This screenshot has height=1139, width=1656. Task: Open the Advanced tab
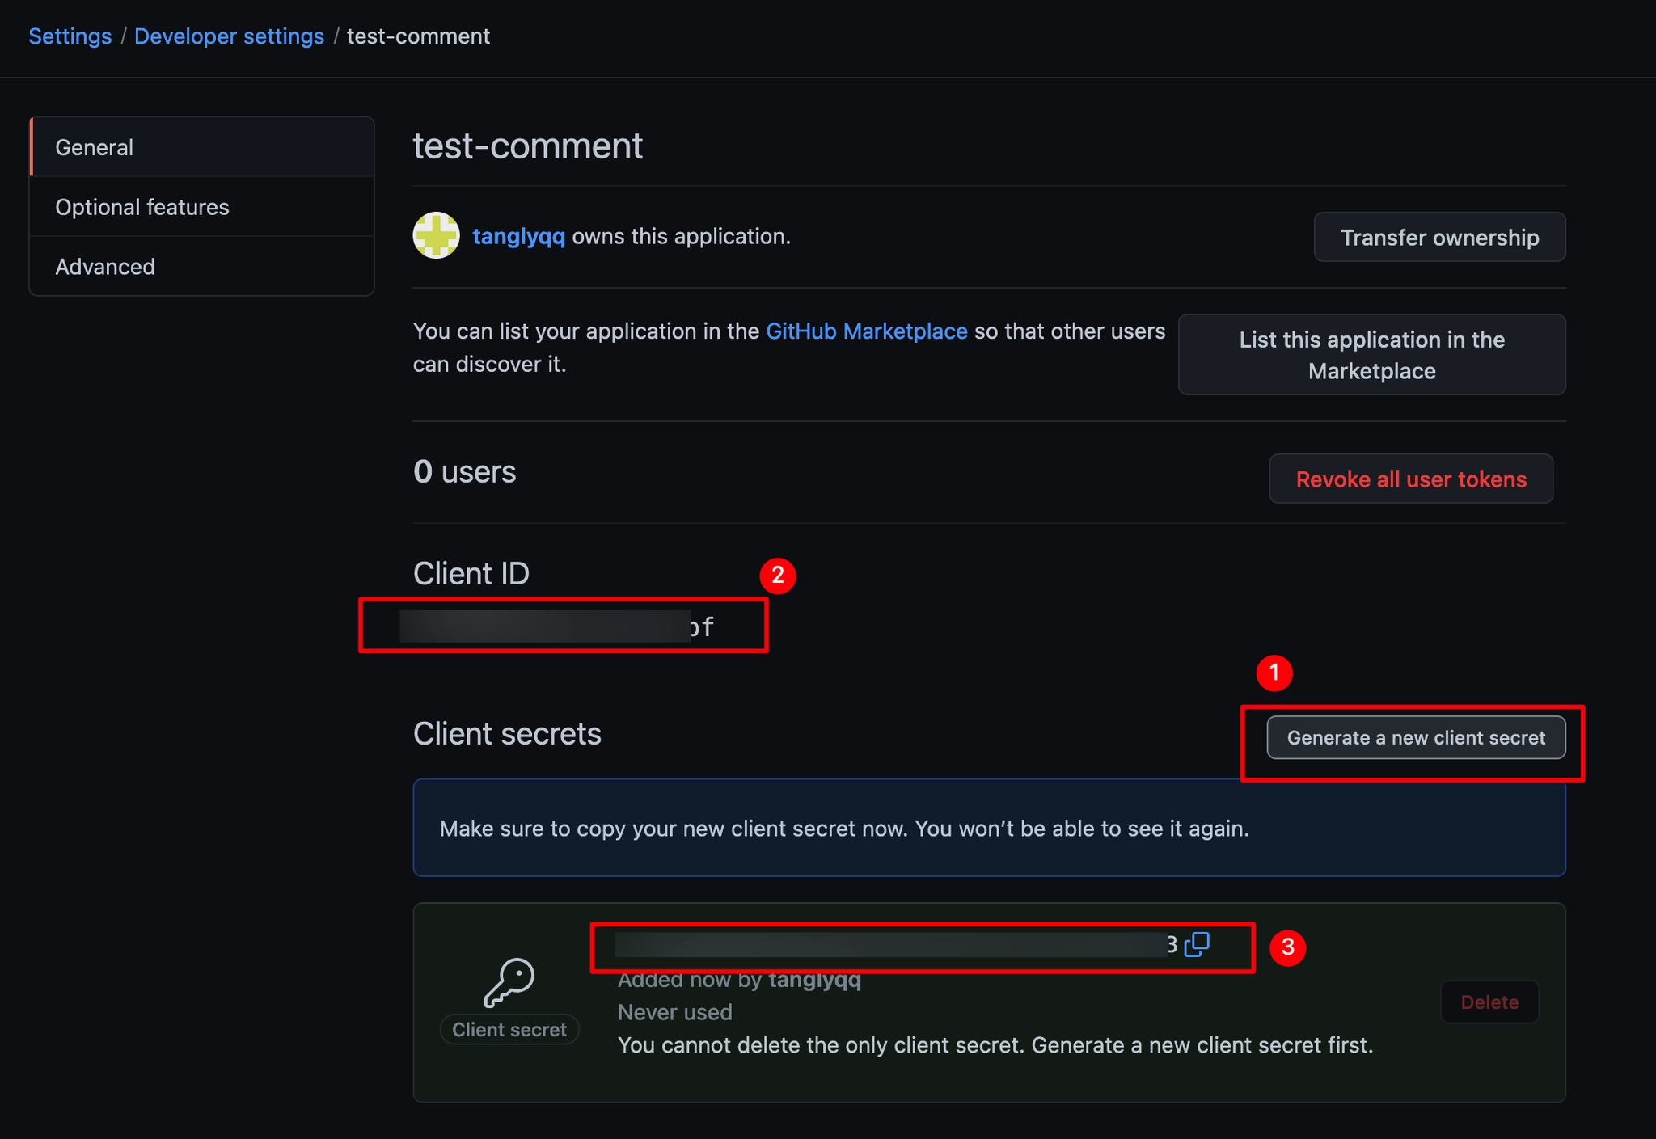pyautogui.click(x=202, y=267)
